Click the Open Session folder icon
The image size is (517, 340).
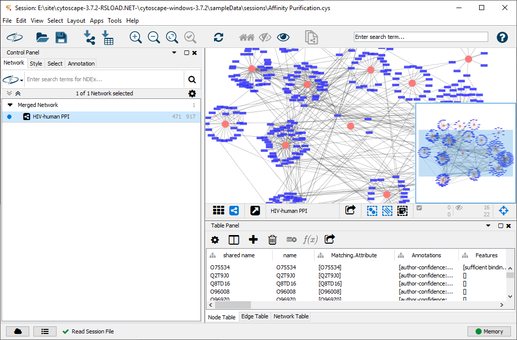pyautogui.click(x=42, y=37)
